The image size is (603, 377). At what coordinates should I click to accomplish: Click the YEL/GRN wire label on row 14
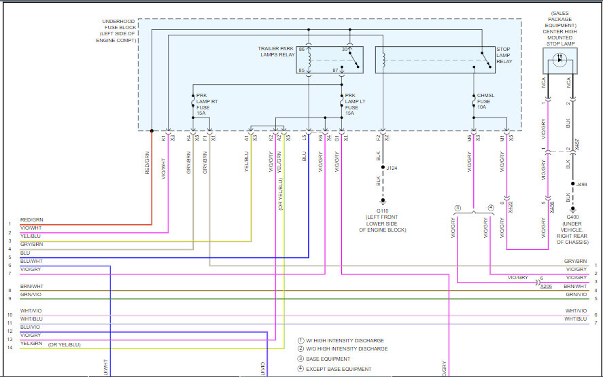[31, 344]
